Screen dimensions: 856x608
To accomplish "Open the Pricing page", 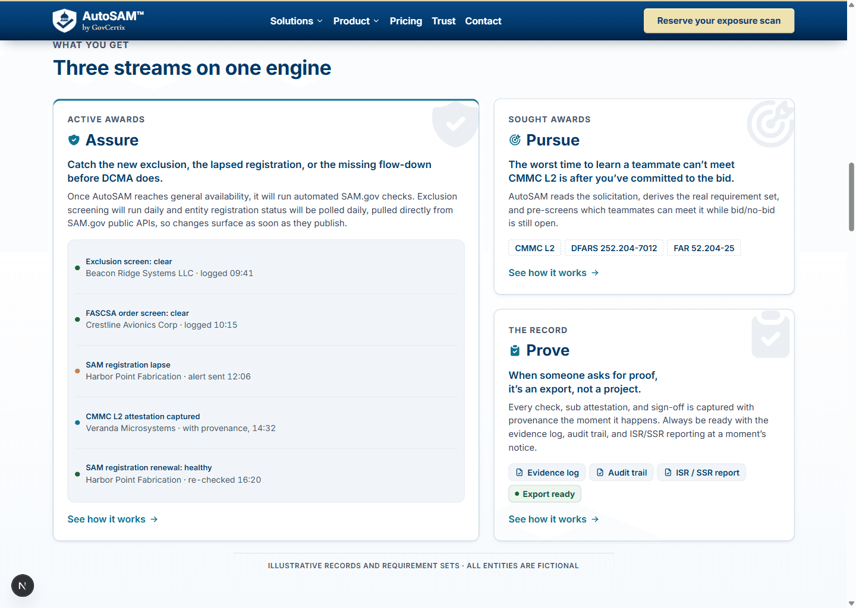I will [x=406, y=21].
